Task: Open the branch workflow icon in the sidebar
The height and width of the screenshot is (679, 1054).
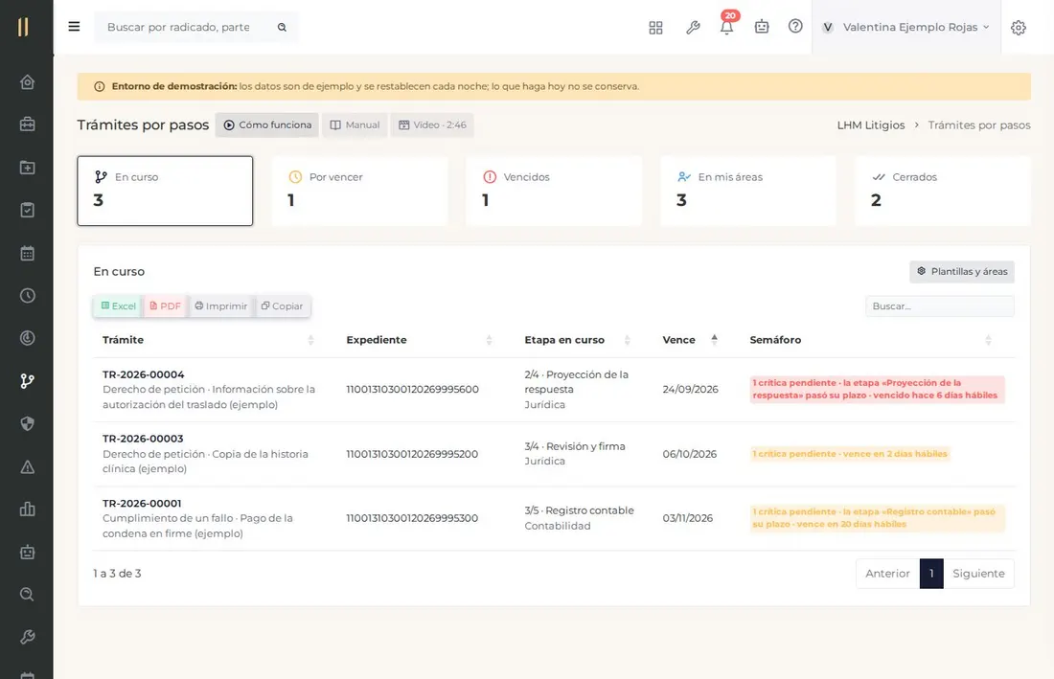Action: (27, 381)
